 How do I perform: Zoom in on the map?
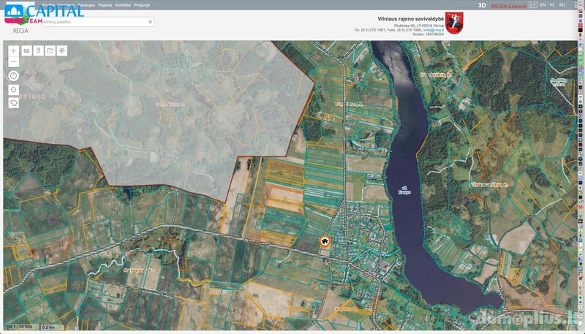pos(13,50)
